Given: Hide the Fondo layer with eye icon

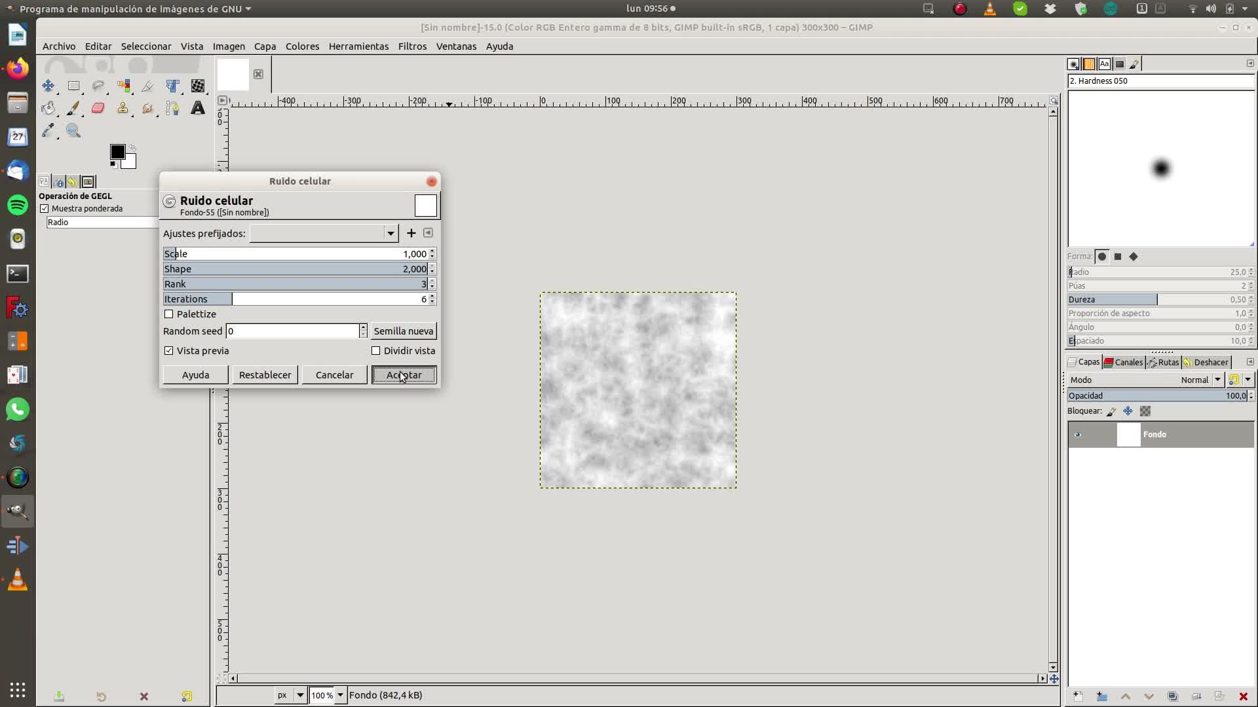Looking at the screenshot, I should tap(1077, 435).
